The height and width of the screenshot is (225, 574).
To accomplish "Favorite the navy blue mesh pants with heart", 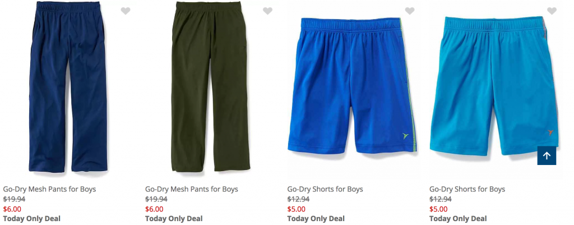I will point(126,11).
